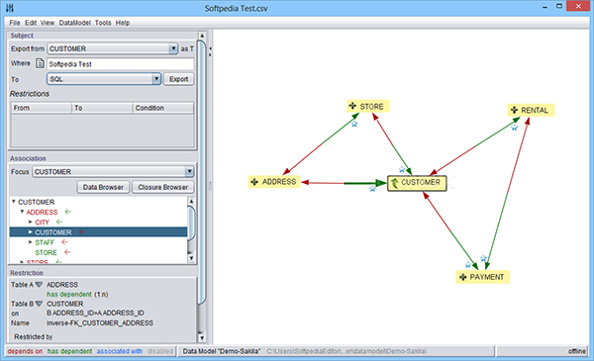This screenshot has height=361, width=594.
Task: Click the Export button
Action: pyautogui.click(x=179, y=79)
